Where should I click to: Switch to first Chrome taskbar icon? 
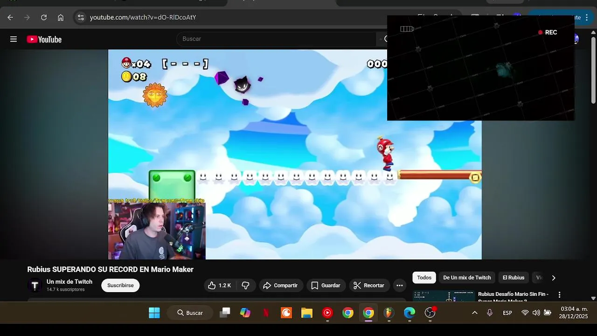(x=348, y=313)
